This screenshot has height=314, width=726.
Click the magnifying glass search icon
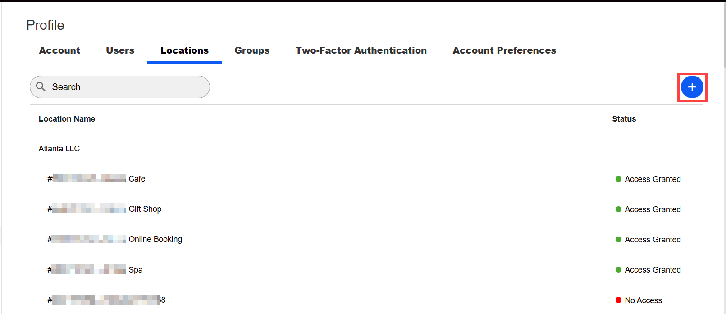click(41, 87)
